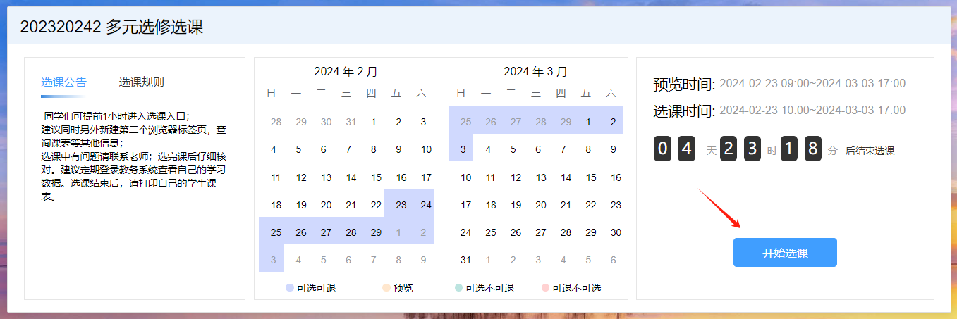Pick the 15th in the 2024年3月 calendar
The width and height of the screenshot is (957, 319).
pyautogui.click(x=591, y=177)
